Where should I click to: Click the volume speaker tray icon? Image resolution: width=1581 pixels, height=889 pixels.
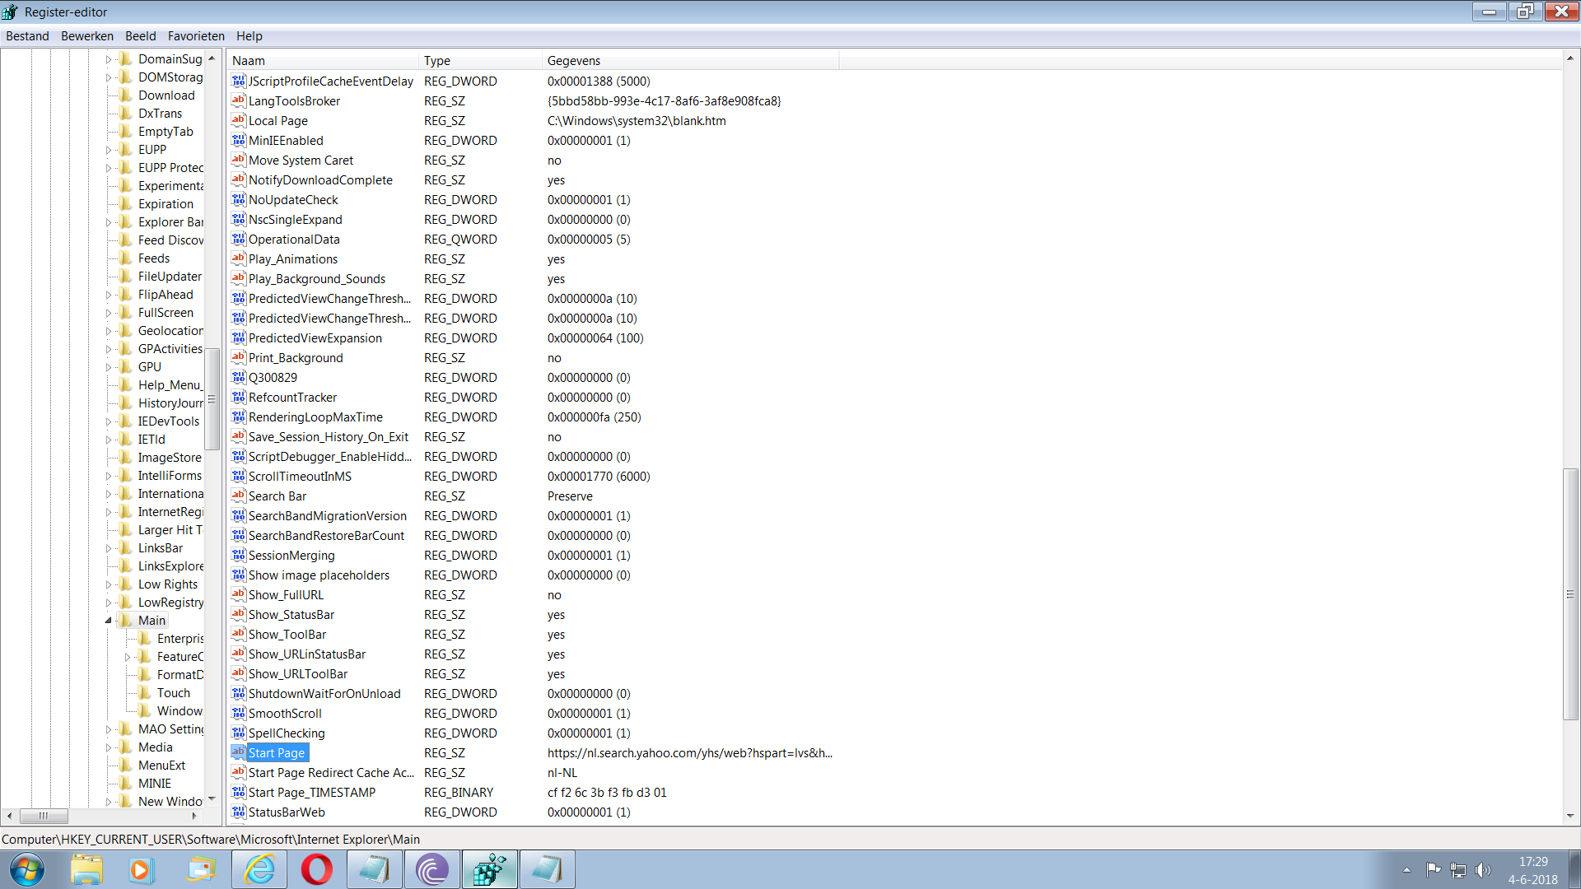1483,870
